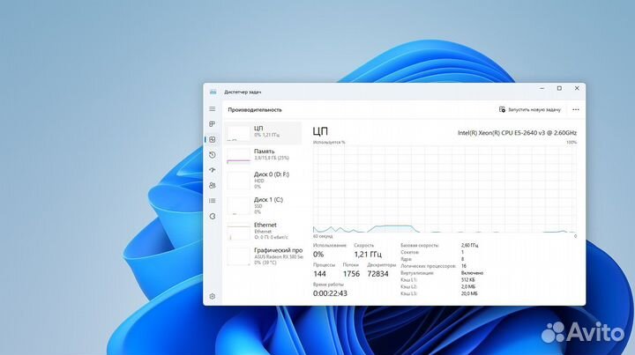
Task: Show Диск 0 (D: F:) HDD stats
Action: [x=264, y=179]
